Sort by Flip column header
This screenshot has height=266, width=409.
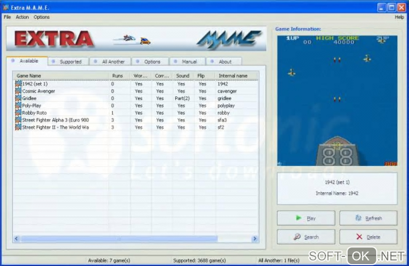click(x=205, y=76)
